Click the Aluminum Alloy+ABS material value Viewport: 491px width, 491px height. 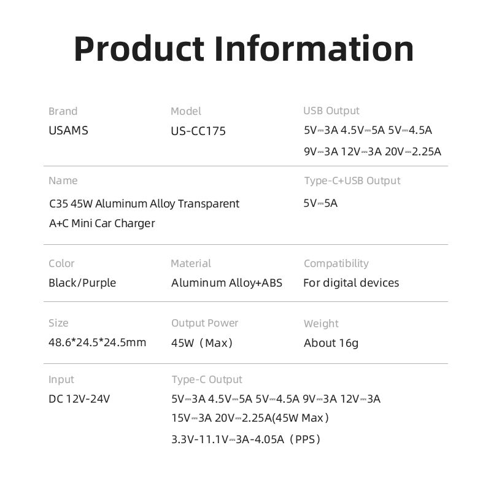(x=226, y=283)
